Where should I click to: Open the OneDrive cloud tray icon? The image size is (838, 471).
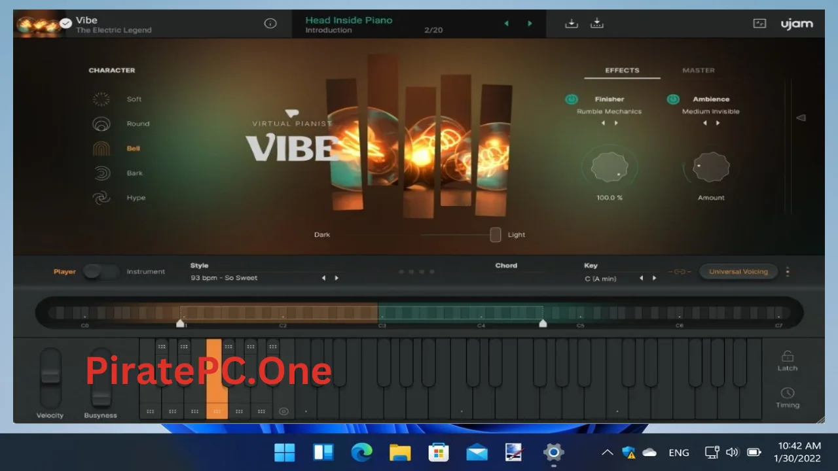[x=649, y=452]
